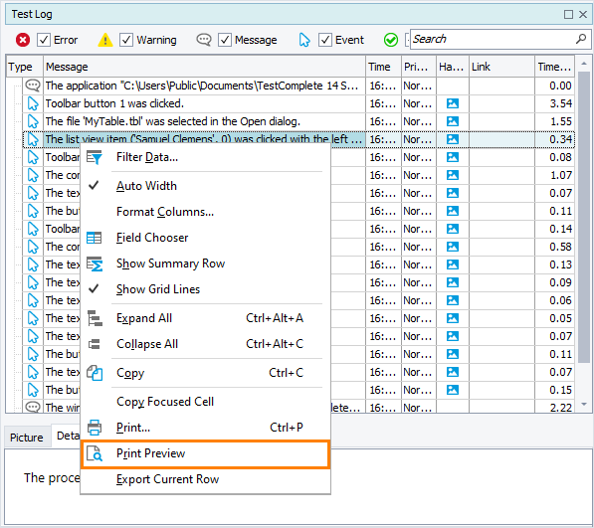Choose Filter Data... from context menu
This screenshot has height=528, width=594.
(205, 157)
